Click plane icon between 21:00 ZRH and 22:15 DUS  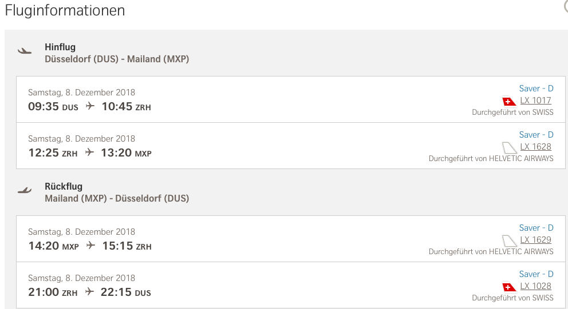pyautogui.click(x=90, y=292)
